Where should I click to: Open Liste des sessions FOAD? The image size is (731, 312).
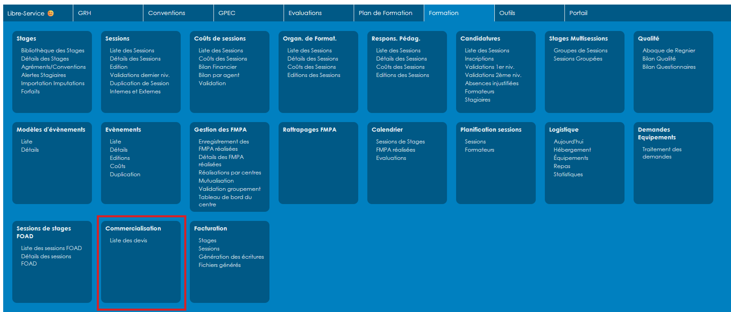(x=51, y=248)
